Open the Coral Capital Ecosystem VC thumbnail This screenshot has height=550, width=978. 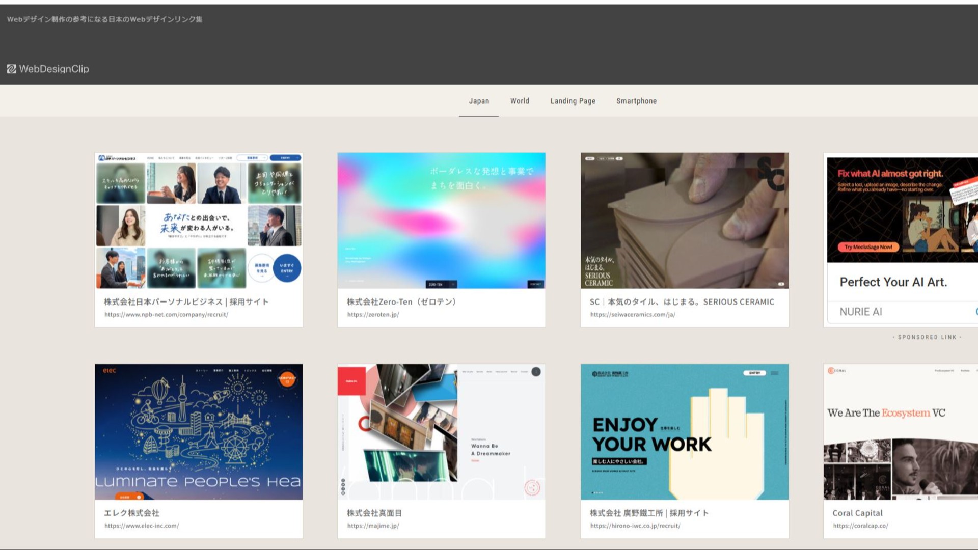point(901,431)
